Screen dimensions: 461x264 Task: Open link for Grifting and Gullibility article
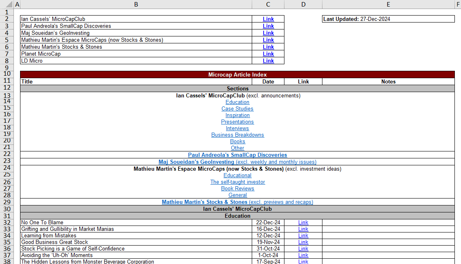(303, 229)
